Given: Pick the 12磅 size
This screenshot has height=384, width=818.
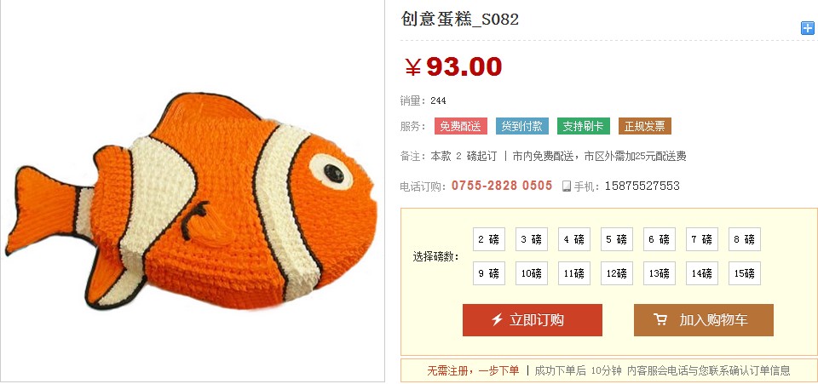Looking at the screenshot, I should (617, 273).
